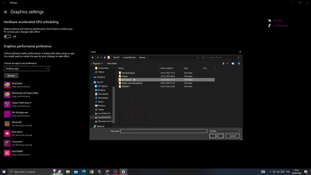Select the Spider-man Remastered folder
The height and width of the screenshot is (175, 311).
point(166,83)
